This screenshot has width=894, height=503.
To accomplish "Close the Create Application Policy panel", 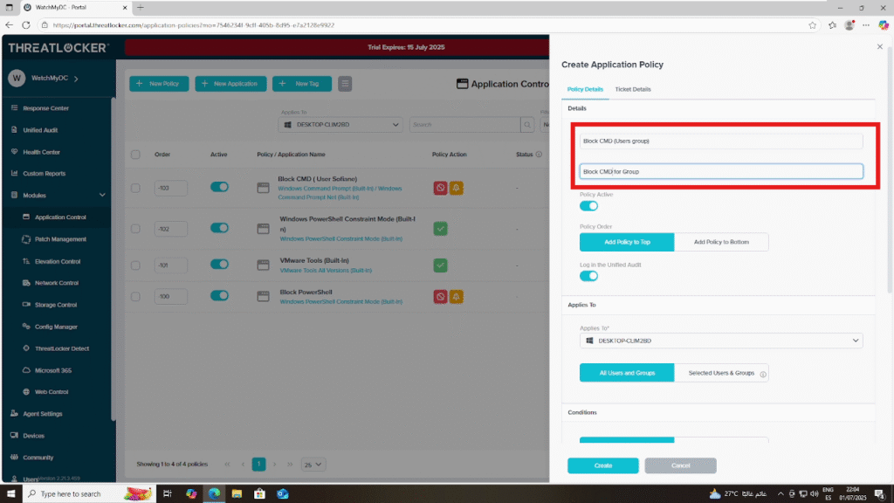I will (880, 47).
